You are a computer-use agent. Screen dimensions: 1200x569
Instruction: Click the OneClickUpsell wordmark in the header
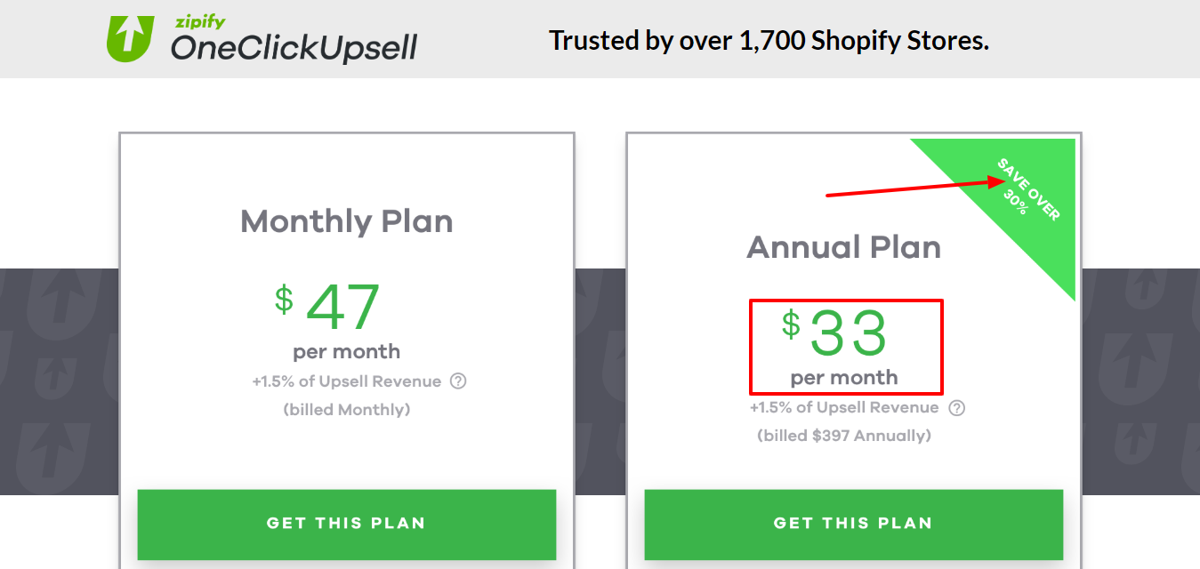point(292,46)
